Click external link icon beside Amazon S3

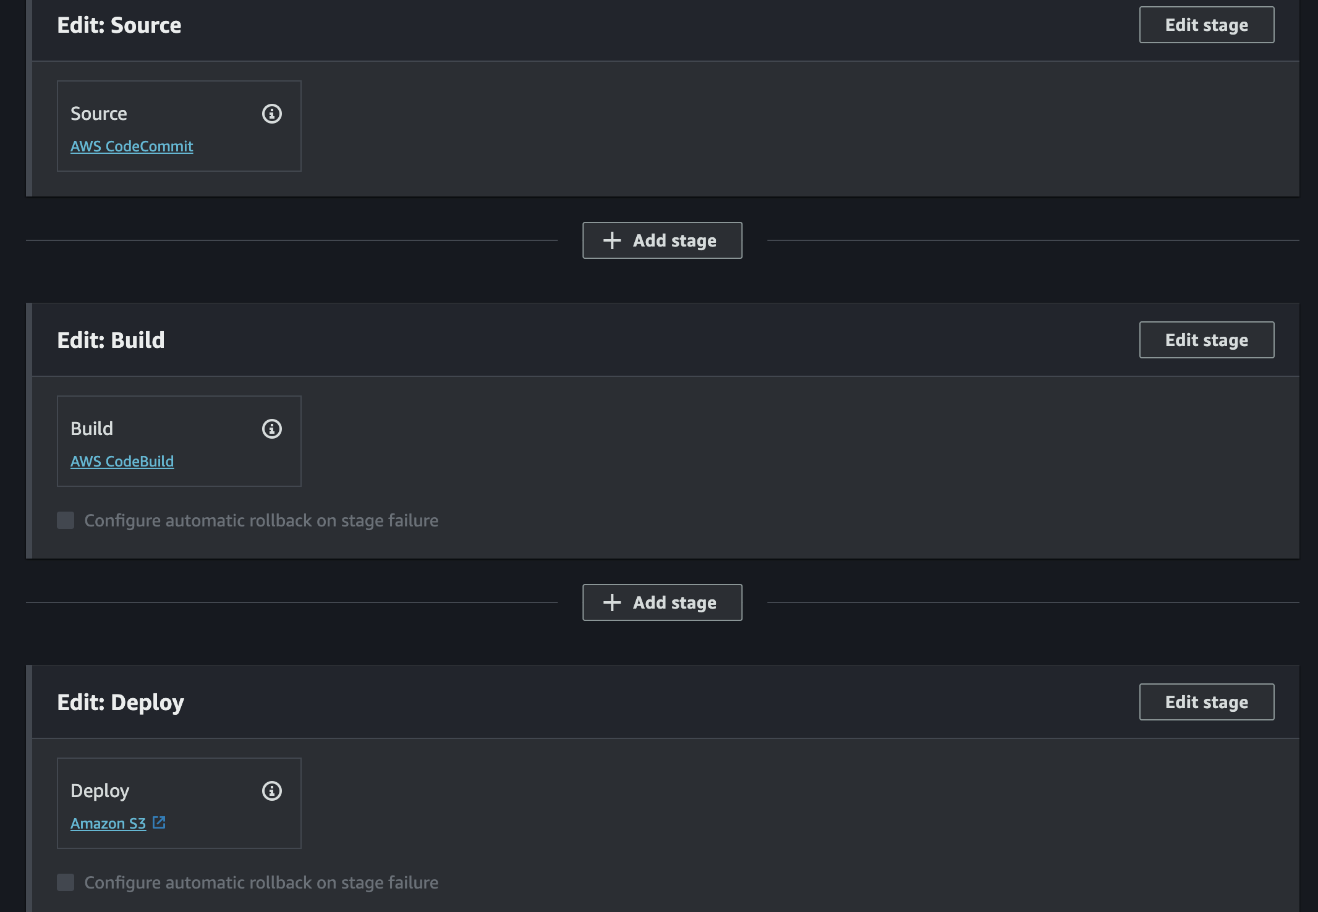coord(159,823)
